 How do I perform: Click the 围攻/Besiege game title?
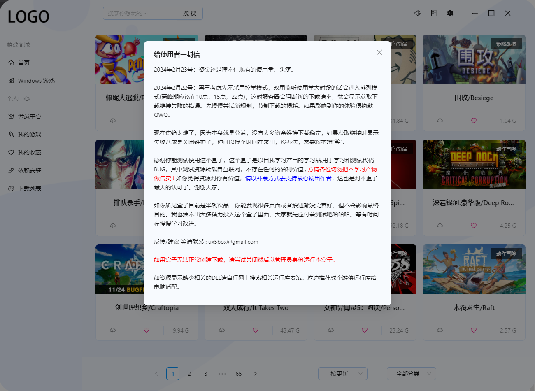coord(474,98)
